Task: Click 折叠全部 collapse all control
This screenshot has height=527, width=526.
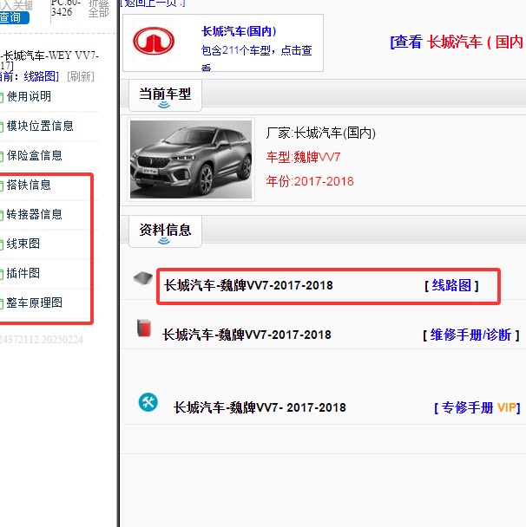Action: [99, 9]
